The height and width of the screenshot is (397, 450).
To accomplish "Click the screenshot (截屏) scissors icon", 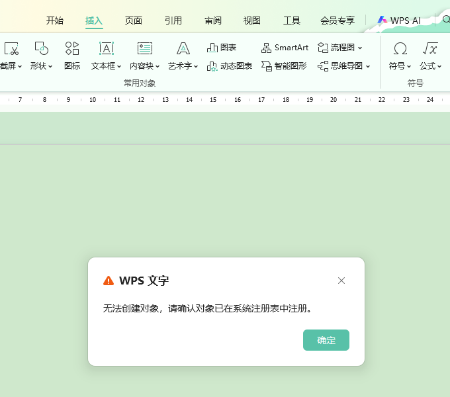I will click(x=11, y=48).
